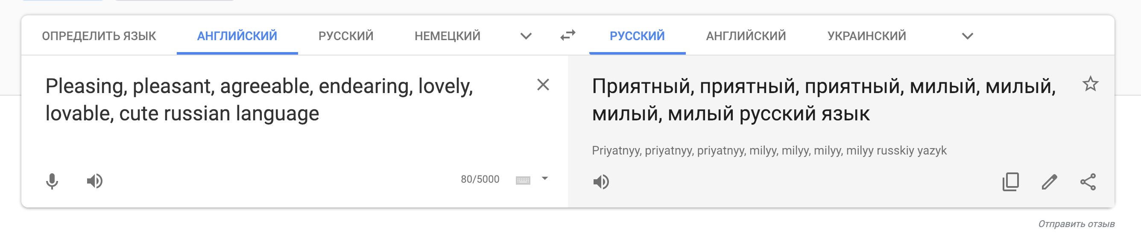
Task: Listen to the Russian translation audio
Action: click(601, 182)
